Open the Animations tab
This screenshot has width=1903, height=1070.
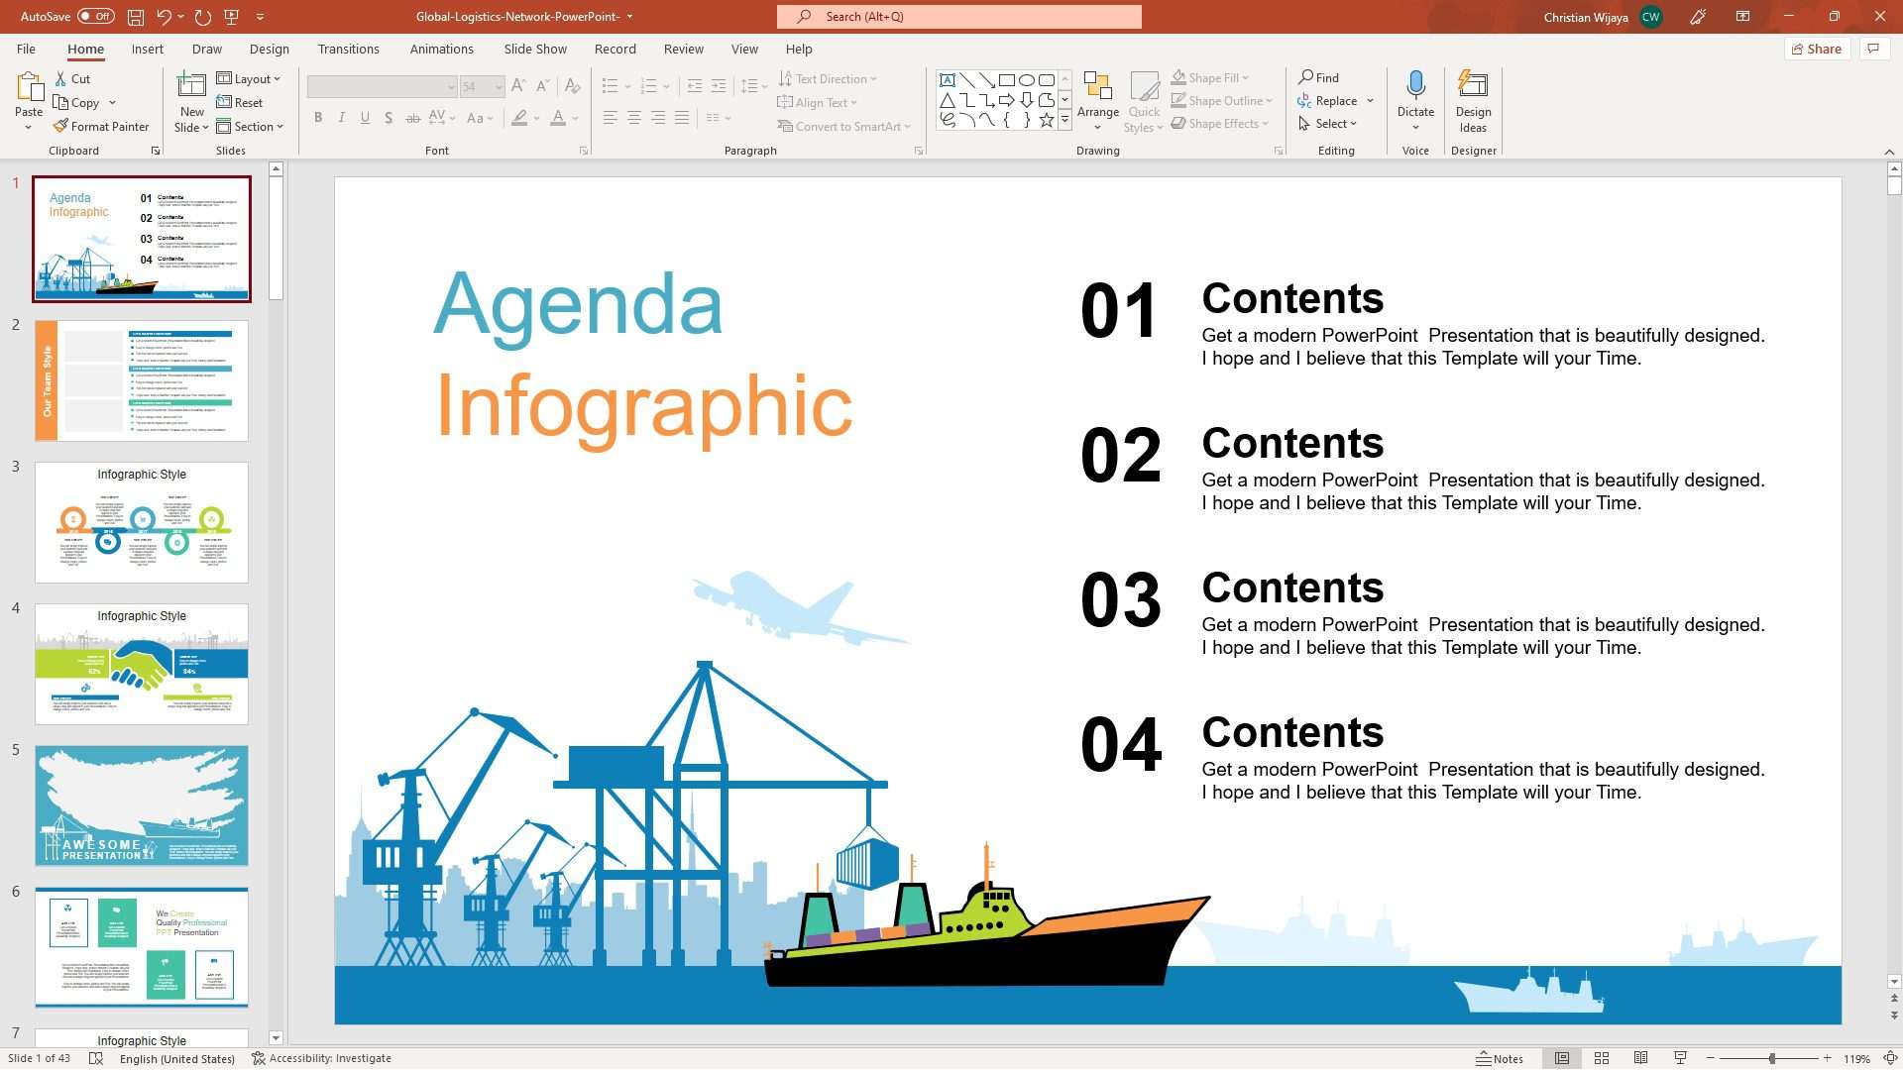click(441, 49)
